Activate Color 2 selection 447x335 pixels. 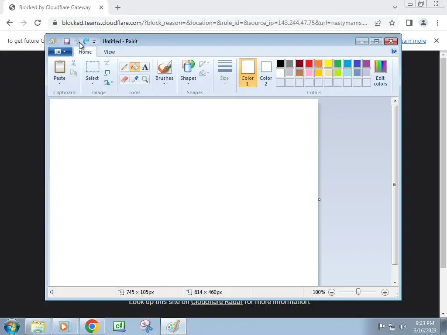pyautogui.click(x=266, y=73)
